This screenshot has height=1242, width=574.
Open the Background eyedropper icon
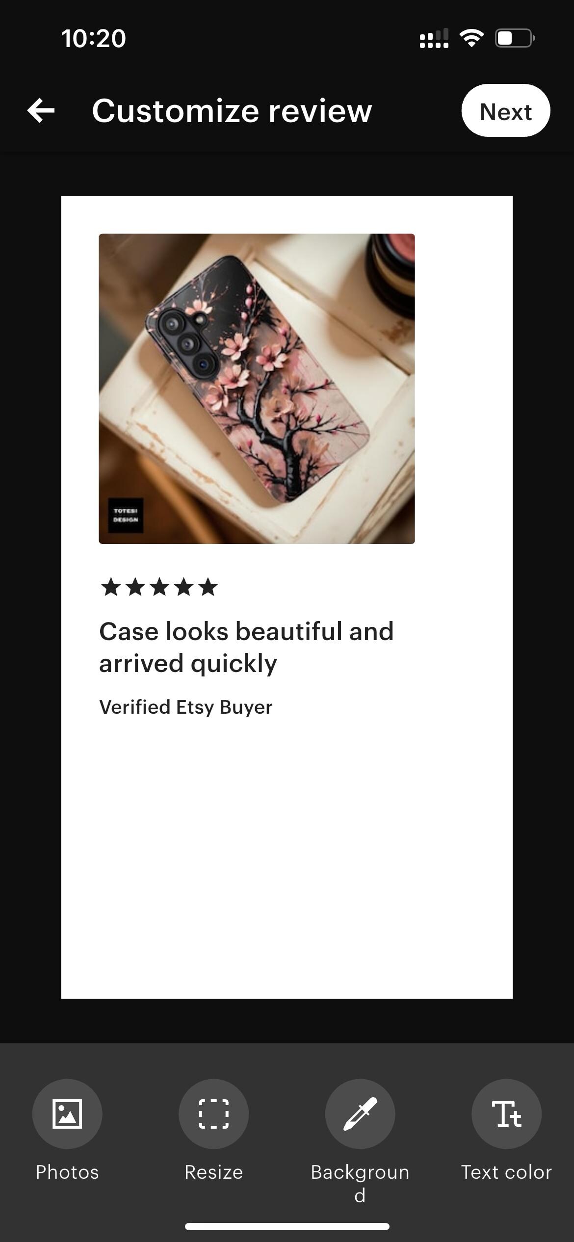click(360, 1113)
